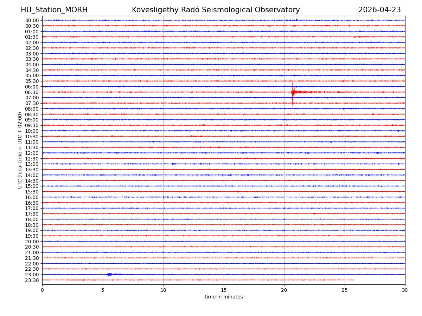Select the 23:30 row label
422x316 pixels.
(32, 280)
